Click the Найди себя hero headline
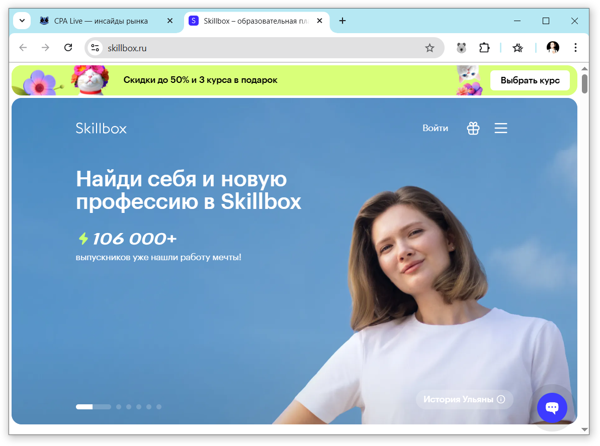Screen dimensions: 600x446 188,190
